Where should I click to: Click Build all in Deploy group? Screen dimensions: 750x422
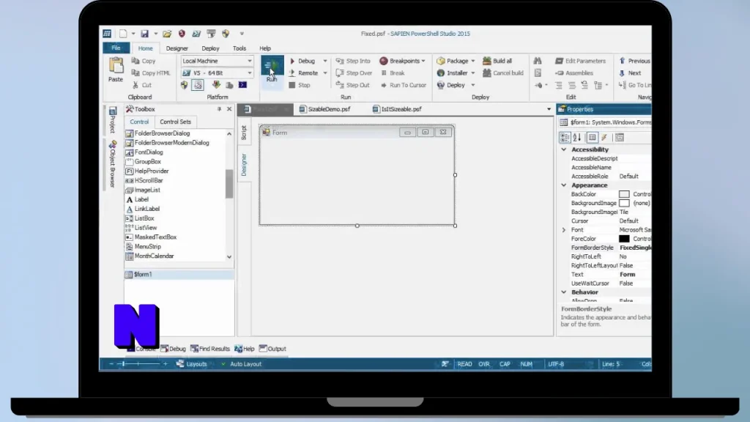tap(497, 62)
